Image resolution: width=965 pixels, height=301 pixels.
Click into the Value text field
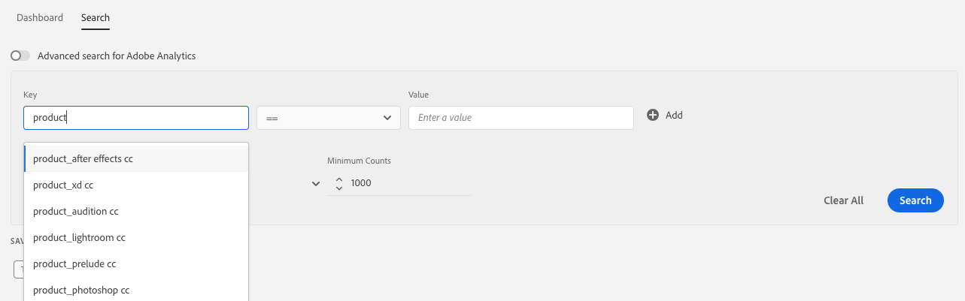point(520,118)
